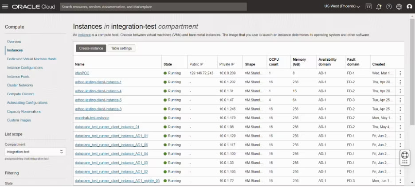Viewport: 415px width, 187px height.
Task: Open Custom Images in Compute sidebar
Action: (x=19, y=121)
